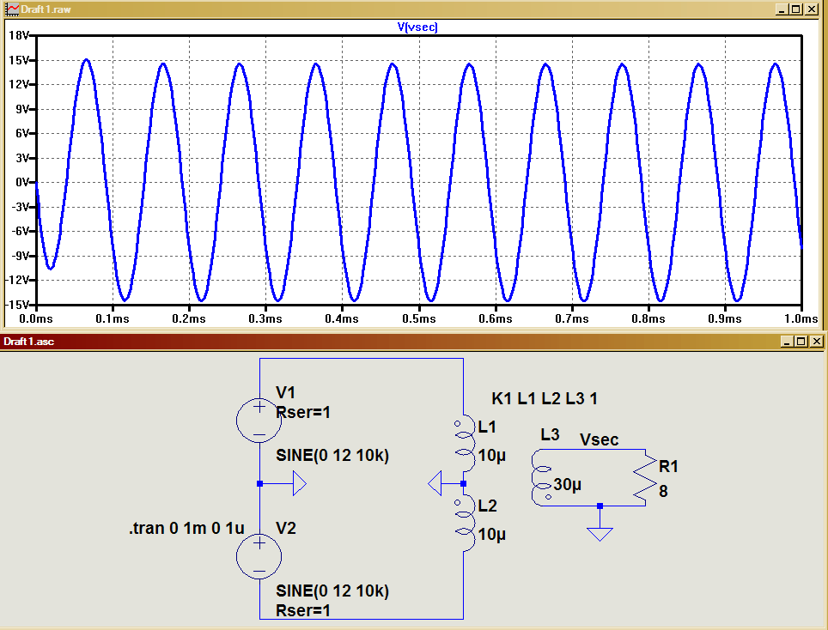Viewport: 828px width, 630px height.
Task: Click the Vsec net label
Action: 599,439
